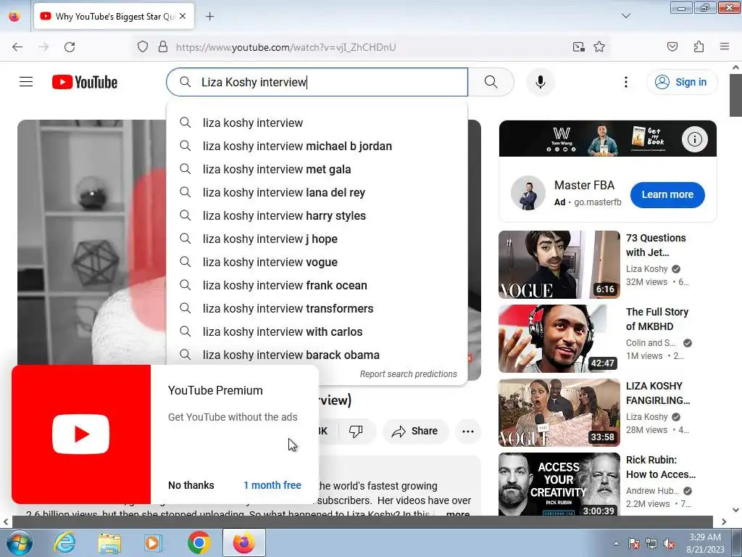This screenshot has height=557, width=742.
Task: Select the frank ocean suggestion
Action: pyautogui.click(x=317, y=285)
